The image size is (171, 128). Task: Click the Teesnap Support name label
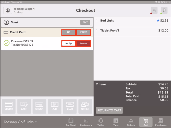[24, 9]
